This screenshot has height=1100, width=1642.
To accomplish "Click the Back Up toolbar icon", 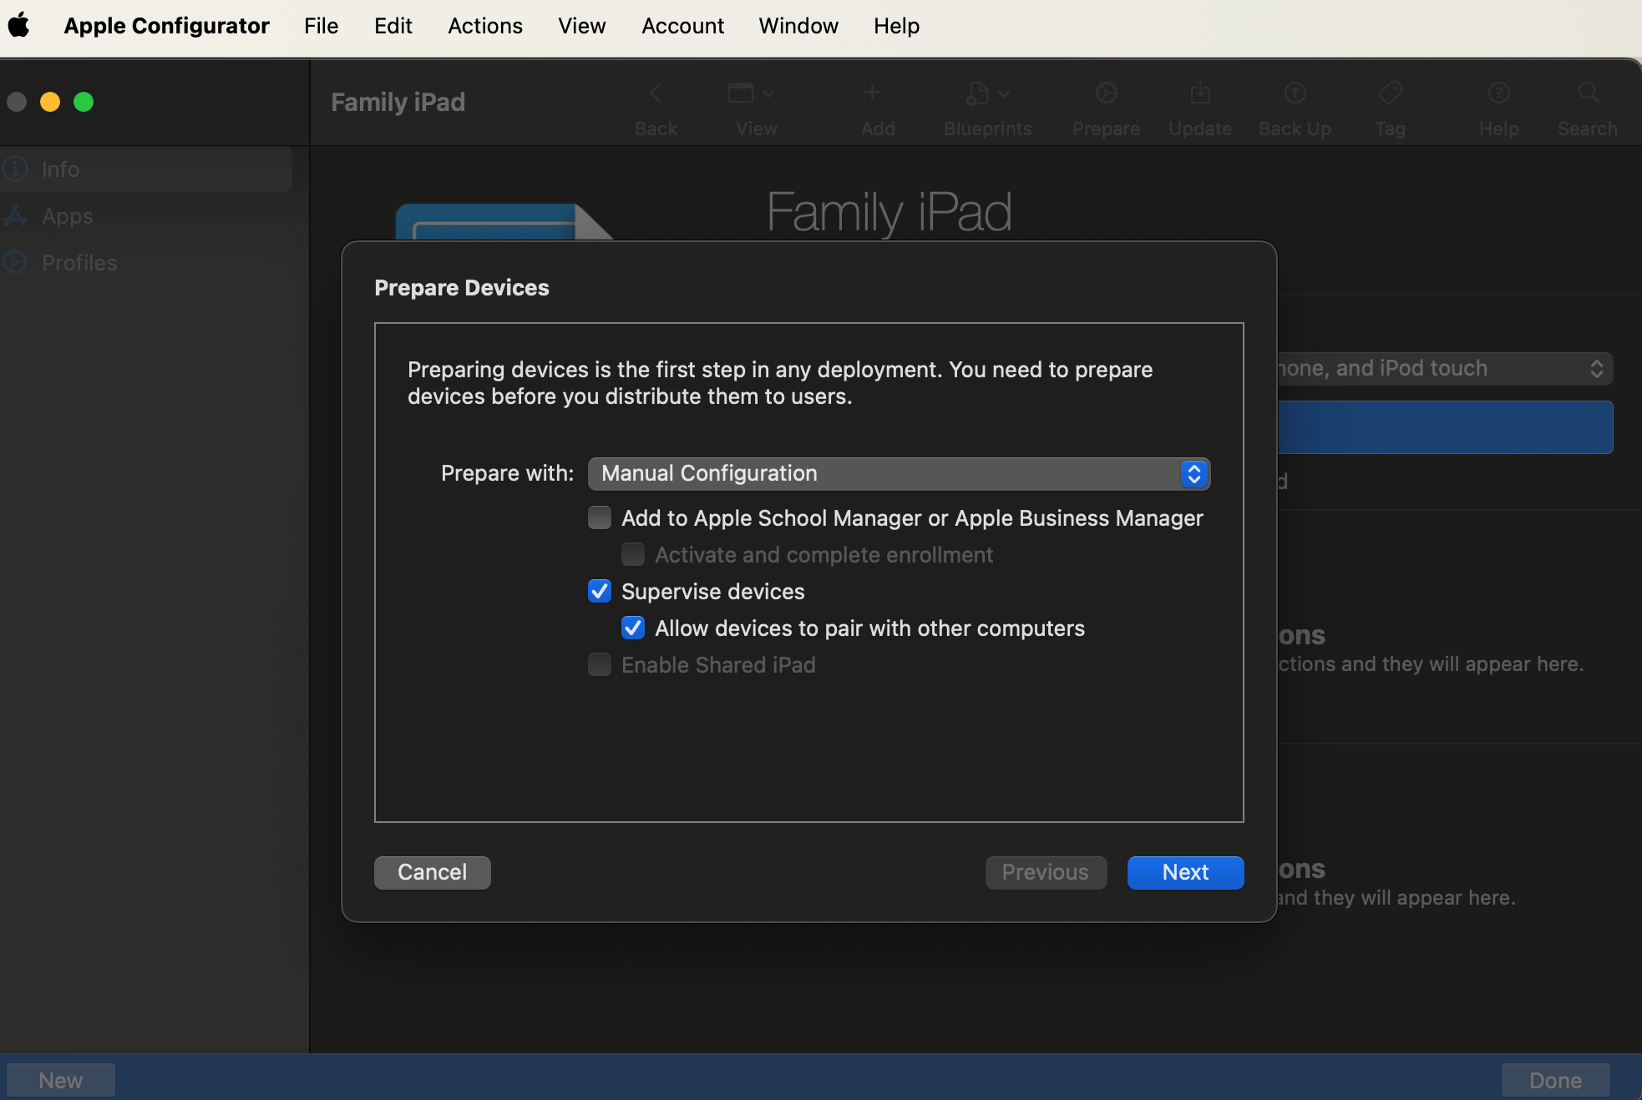I will pyautogui.click(x=1295, y=93).
